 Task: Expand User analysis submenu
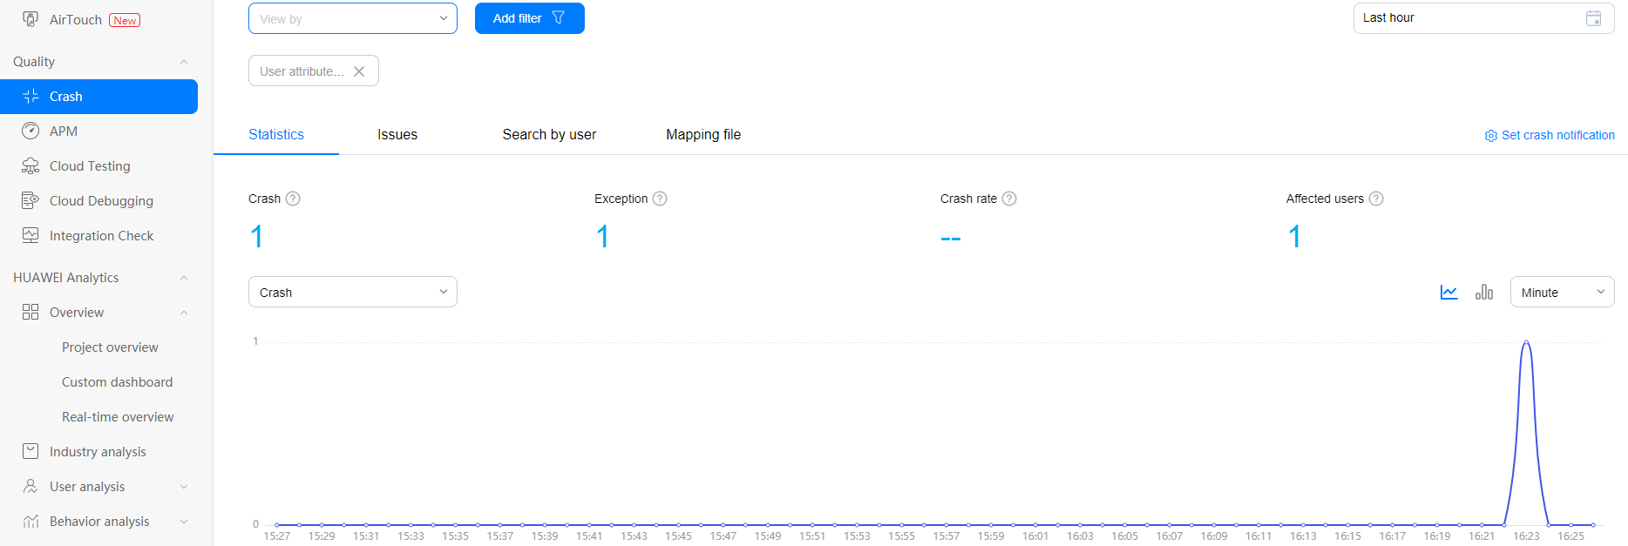tap(184, 487)
